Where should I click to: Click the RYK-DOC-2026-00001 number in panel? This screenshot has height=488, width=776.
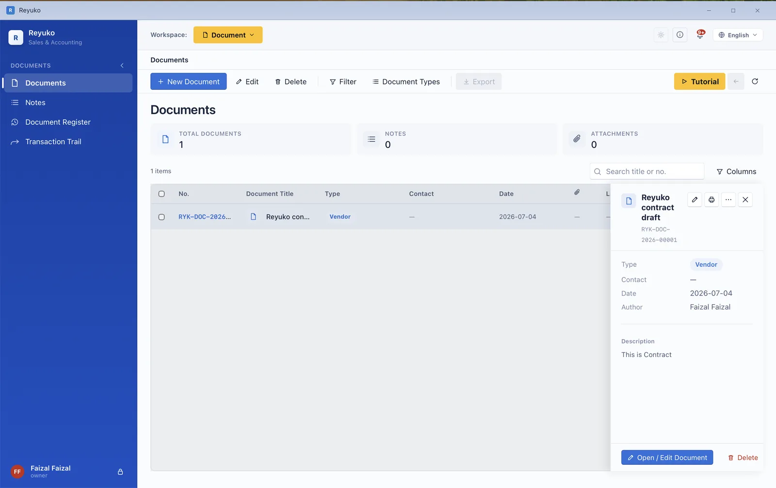(x=659, y=235)
